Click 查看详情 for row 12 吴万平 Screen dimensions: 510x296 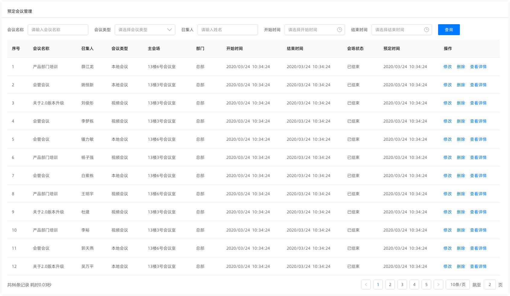click(478, 266)
